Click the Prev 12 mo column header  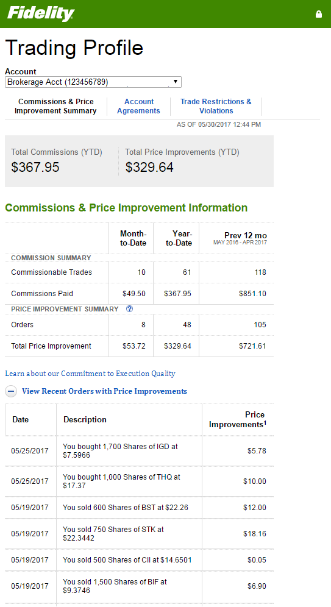coord(240,238)
